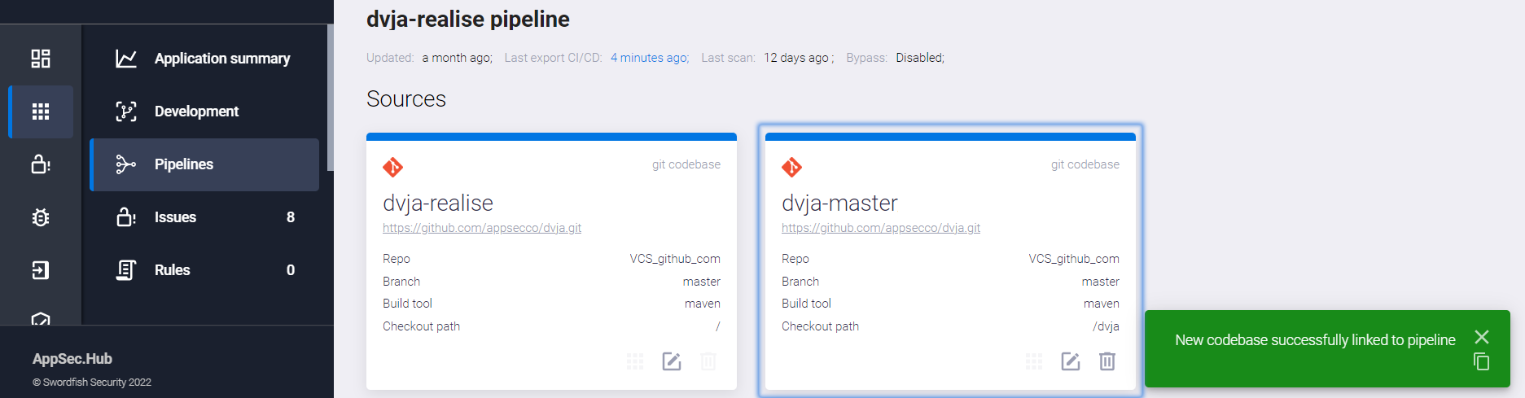Image resolution: width=1525 pixels, height=398 pixels.
Task: Dismiss the successfully linked notification
Action: tap(1482, 337)
